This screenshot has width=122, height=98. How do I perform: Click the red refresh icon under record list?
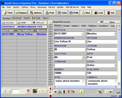pyautogui.click(x=28, y=91)
